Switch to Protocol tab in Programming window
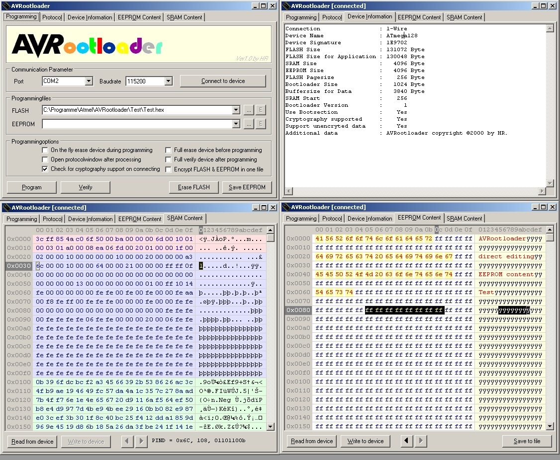This screenshot has height=460, width=560. 52,17
